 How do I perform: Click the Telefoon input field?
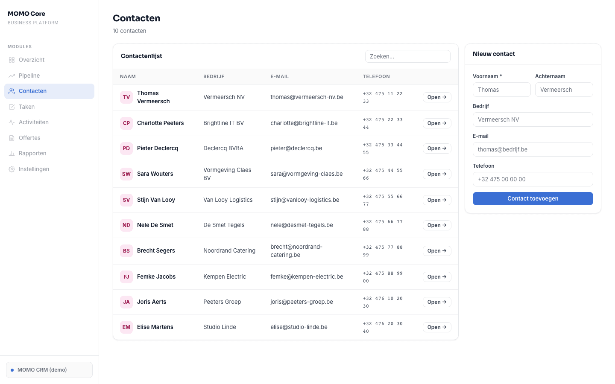(533, 179)
